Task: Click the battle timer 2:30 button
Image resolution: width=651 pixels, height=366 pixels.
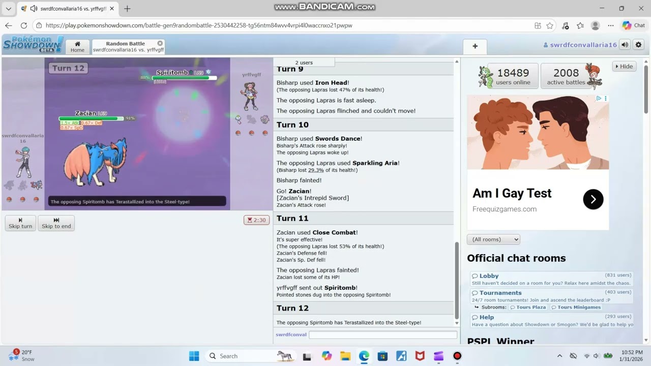Action: tap(256, 220)
